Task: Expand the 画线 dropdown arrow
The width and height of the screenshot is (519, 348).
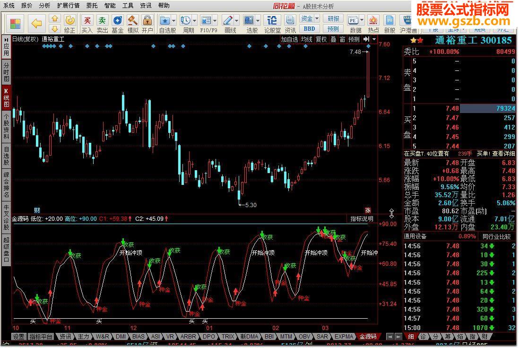Action: [x=236, y=20]
